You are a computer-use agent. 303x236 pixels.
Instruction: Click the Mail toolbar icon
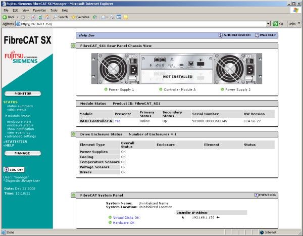click(x=104, y=17)
